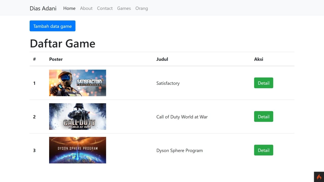The height and width of the screenshot is (182, 324).
Task: Click row number 3 cell
Action: (34, 150)
